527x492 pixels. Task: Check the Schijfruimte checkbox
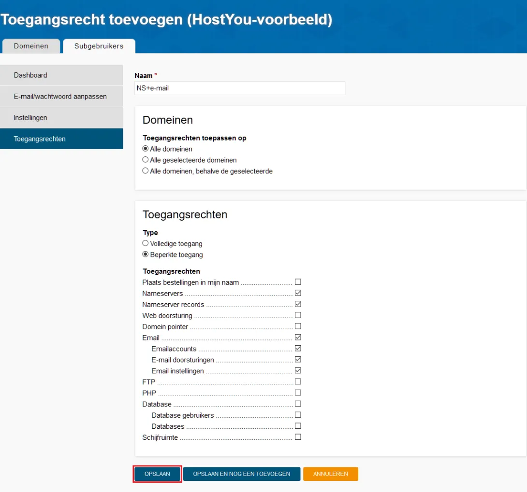pyautogui.click(x=298, y=437)
